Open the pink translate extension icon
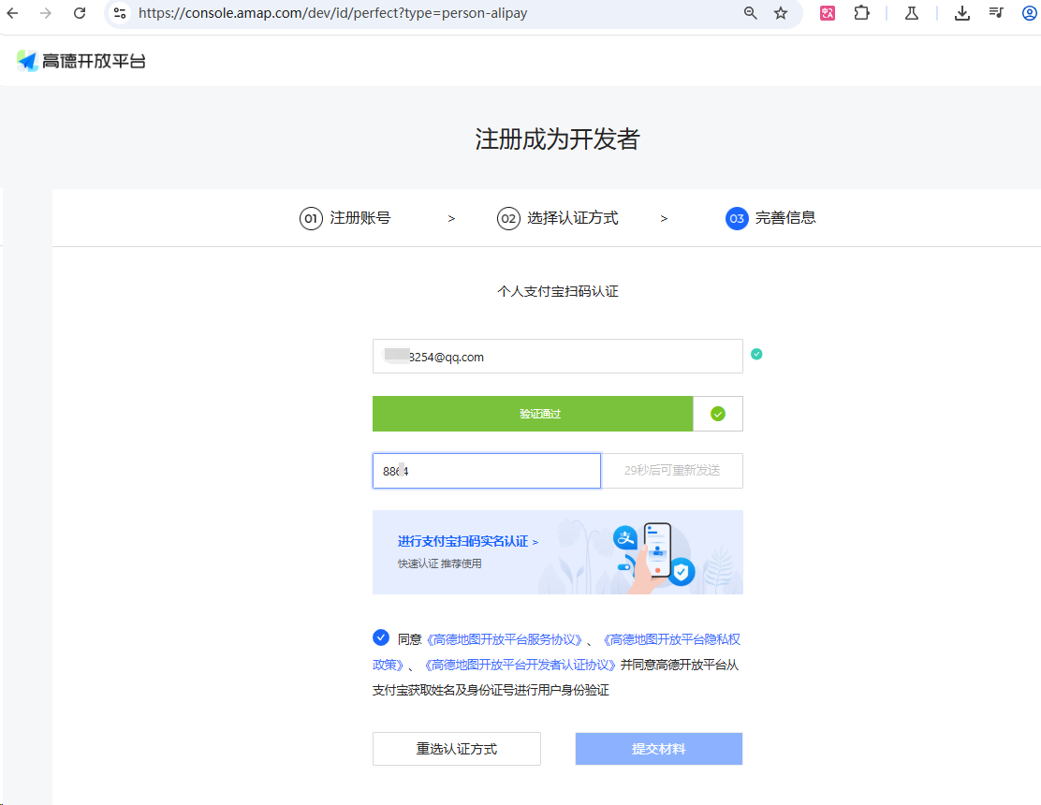Screen dimensions: 1041x805 pos(828,12)
